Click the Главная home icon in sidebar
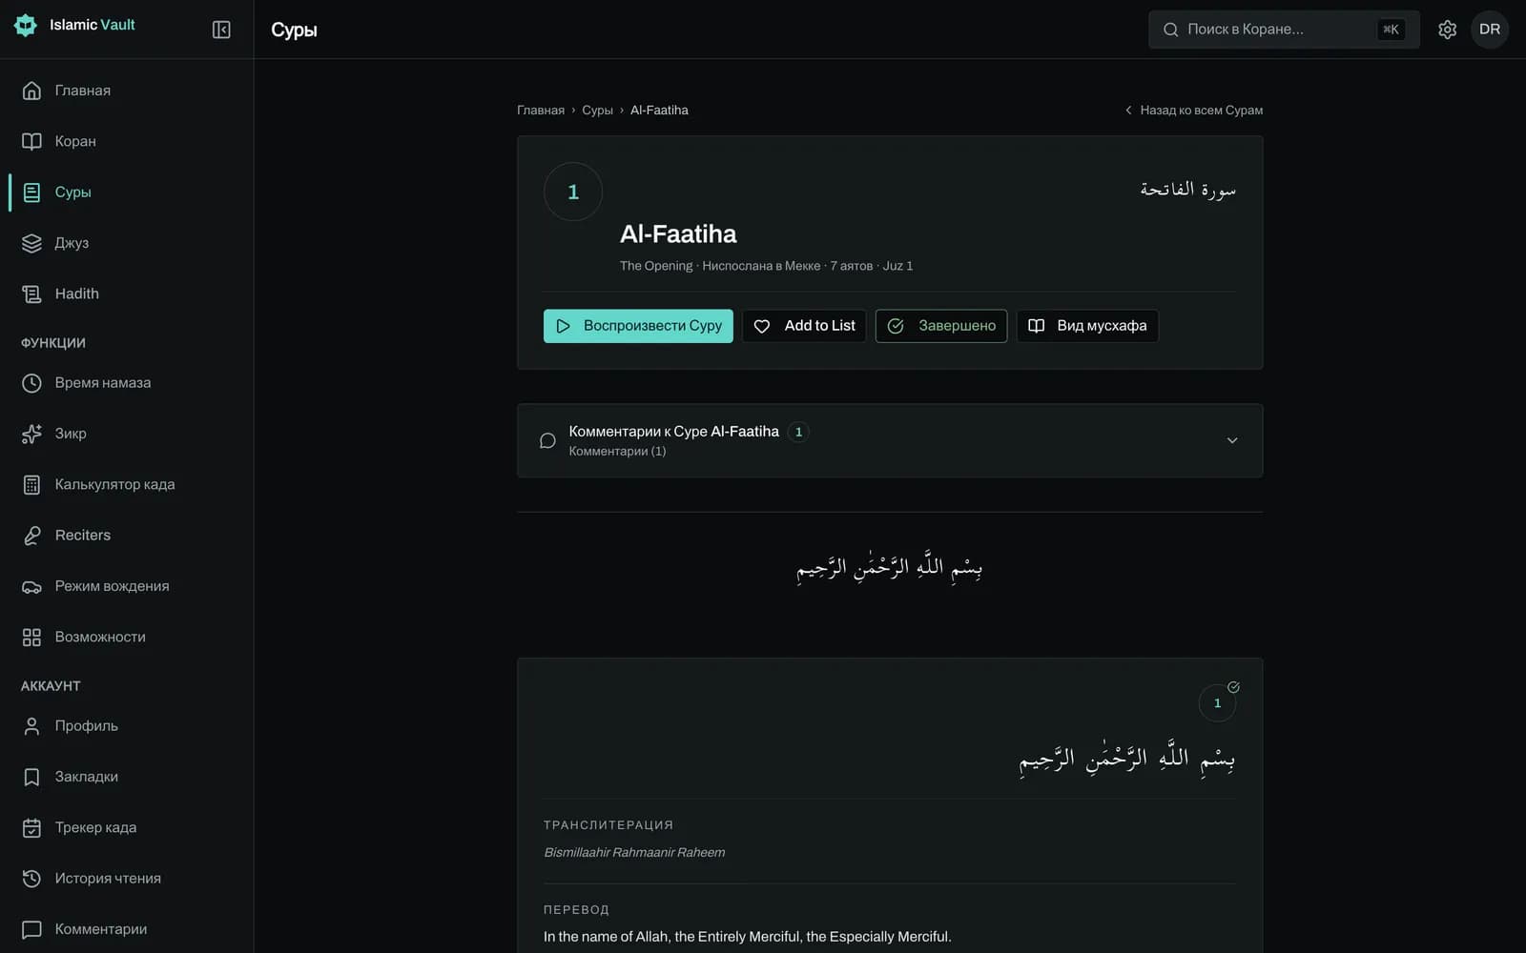 click(31, 91)
